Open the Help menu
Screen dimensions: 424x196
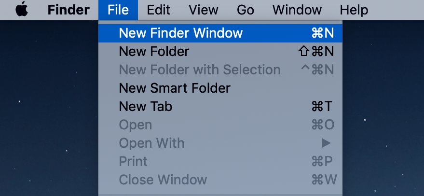click(x=354, y=10)
